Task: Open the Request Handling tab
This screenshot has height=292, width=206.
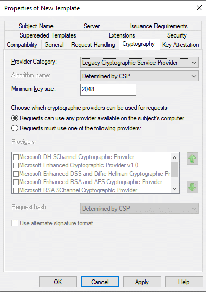Action: click(x=93, y=45)
